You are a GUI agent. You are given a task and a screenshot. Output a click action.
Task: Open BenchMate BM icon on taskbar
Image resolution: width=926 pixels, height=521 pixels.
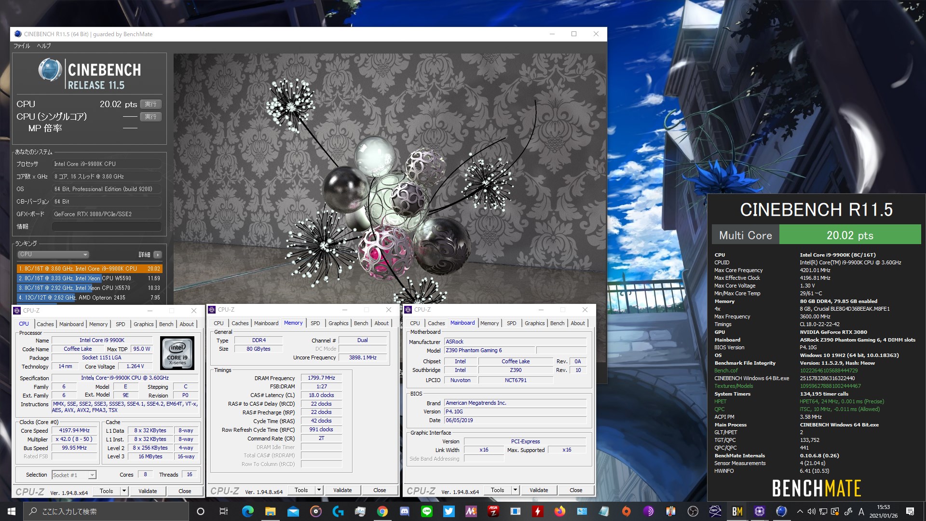pyautogui.click(x=737, y=511)
